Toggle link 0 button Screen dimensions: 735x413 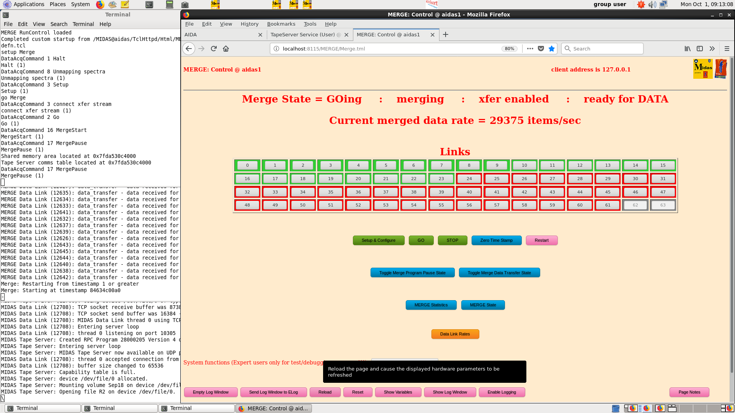point(247,165)
